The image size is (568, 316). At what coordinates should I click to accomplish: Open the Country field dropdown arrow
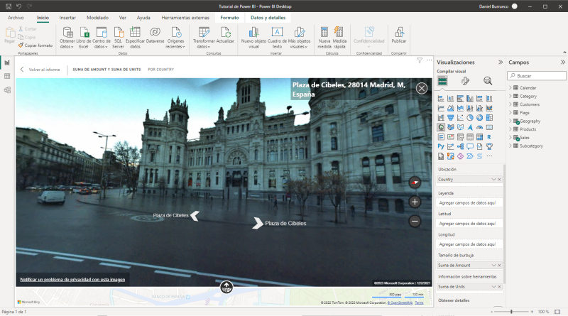point(493,180)
